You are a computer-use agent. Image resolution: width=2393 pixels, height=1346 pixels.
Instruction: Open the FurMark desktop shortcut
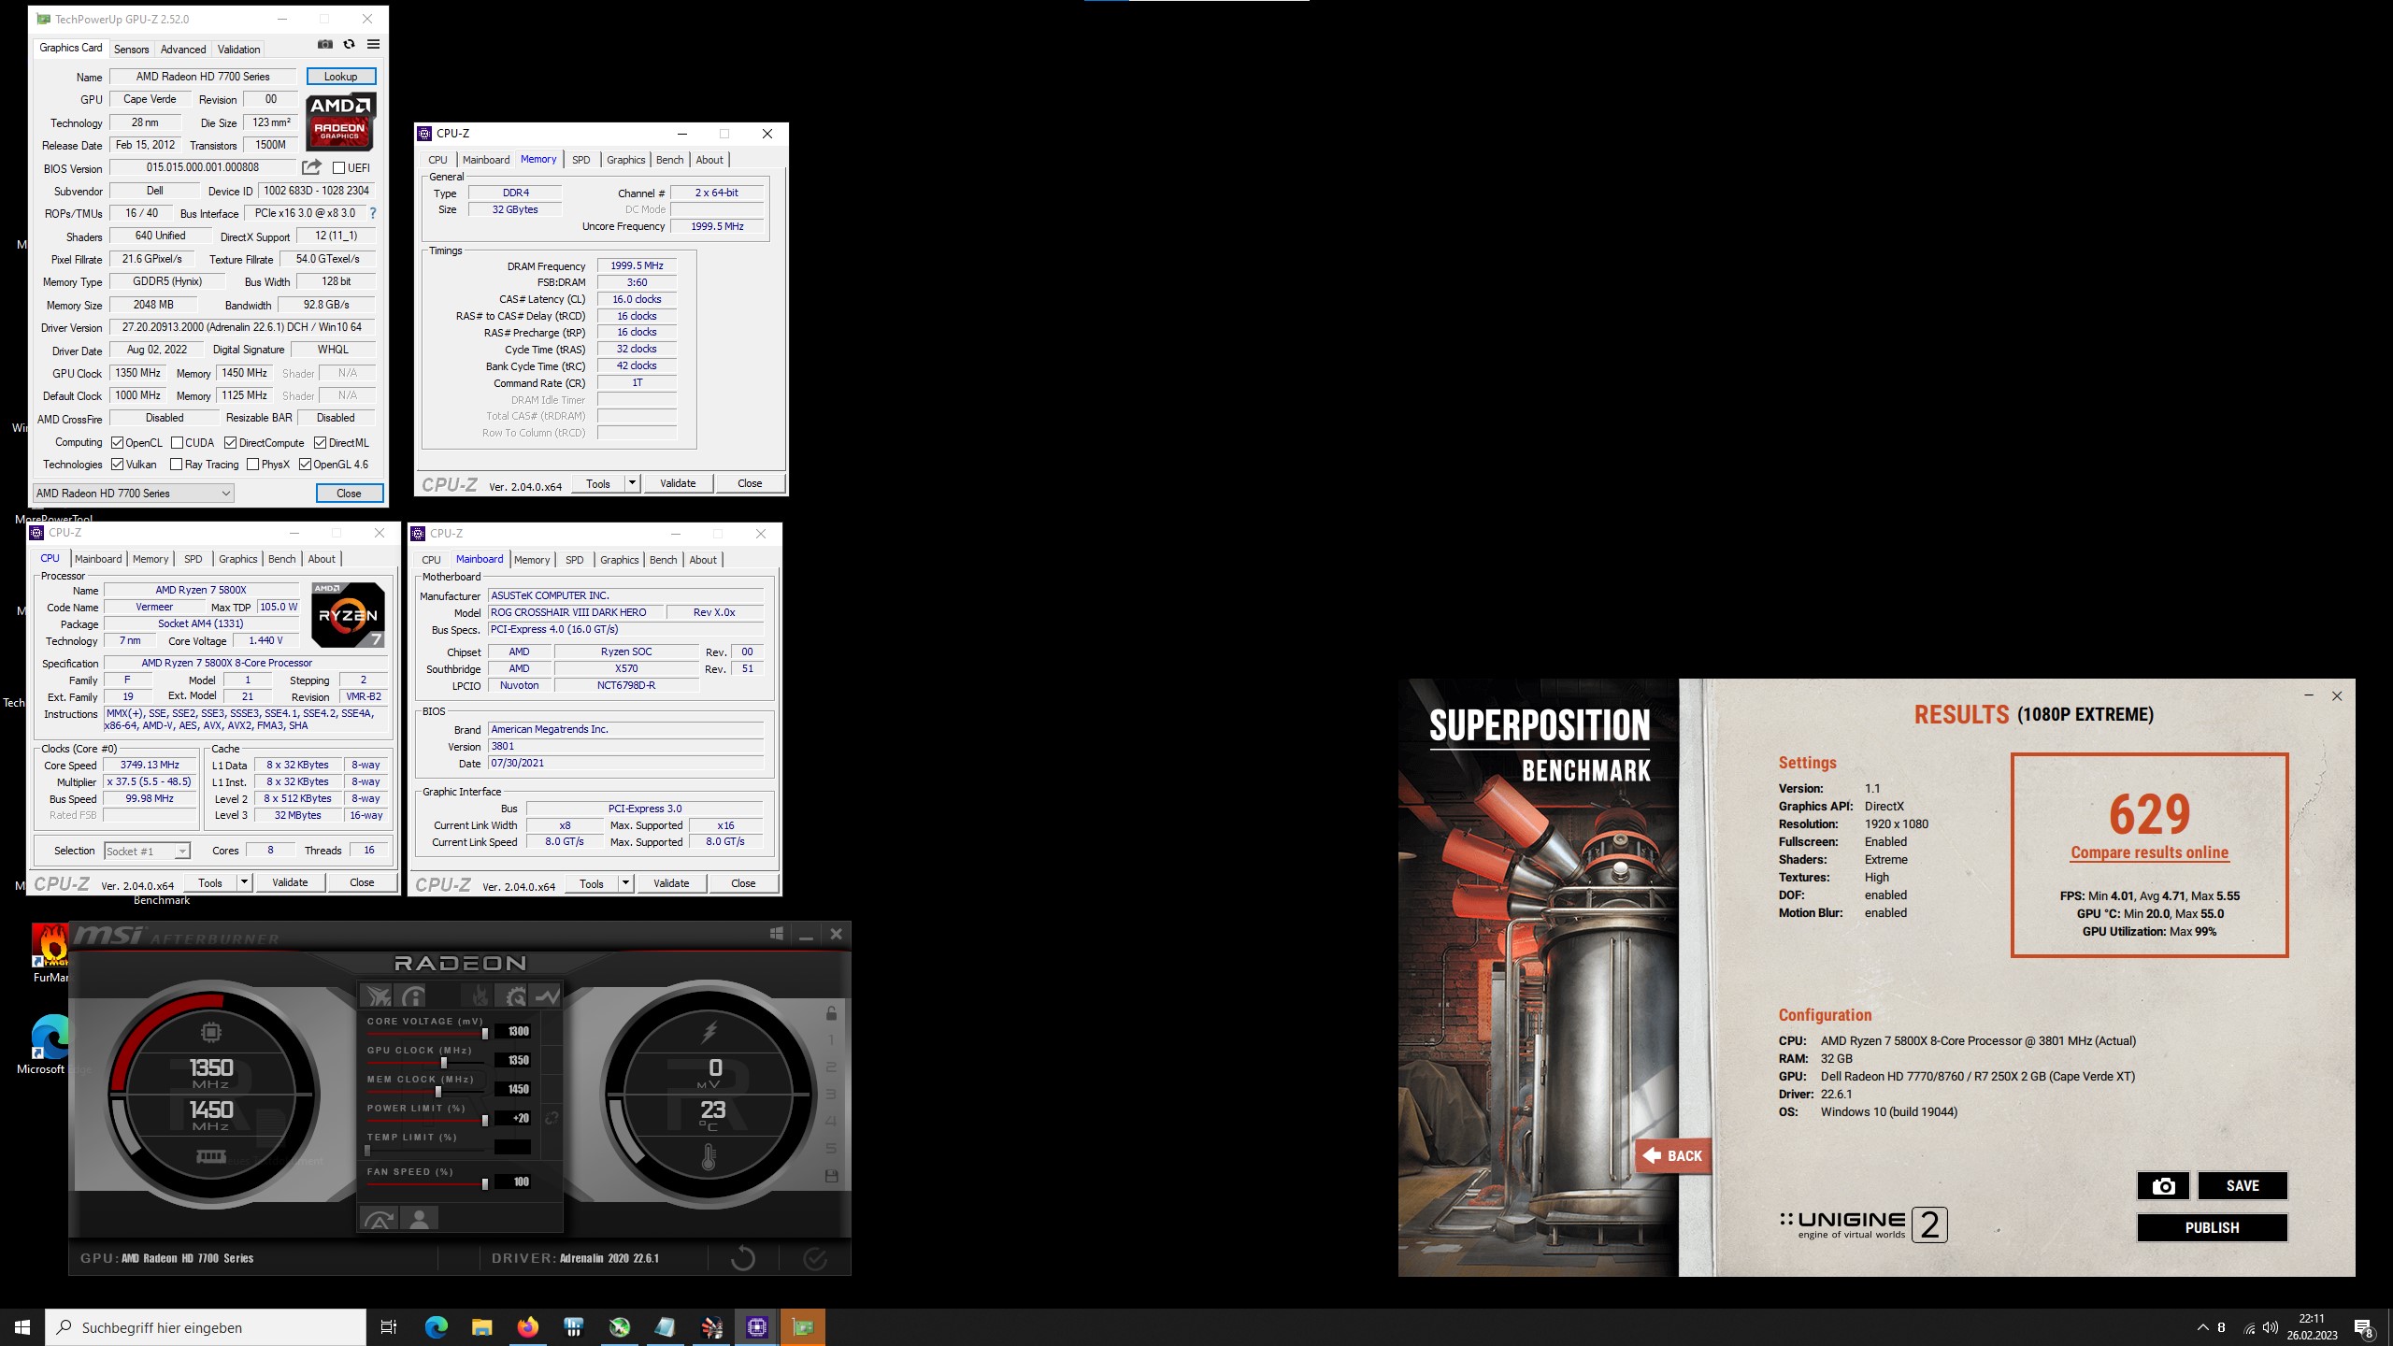(x=51, y=953)
